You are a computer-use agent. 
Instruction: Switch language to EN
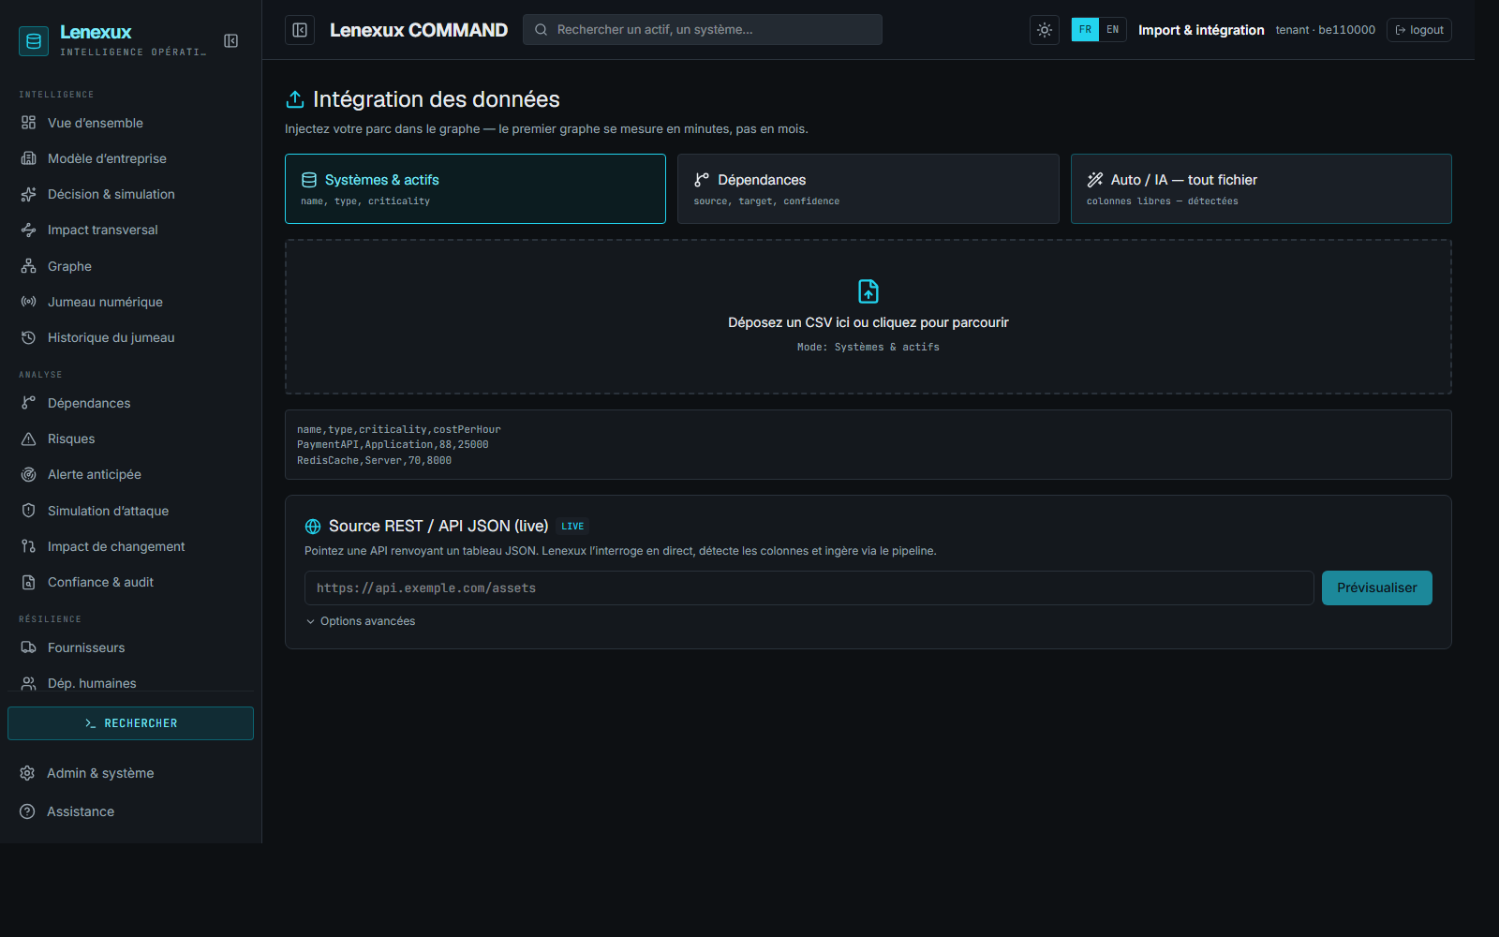[x=1112, y=30]
